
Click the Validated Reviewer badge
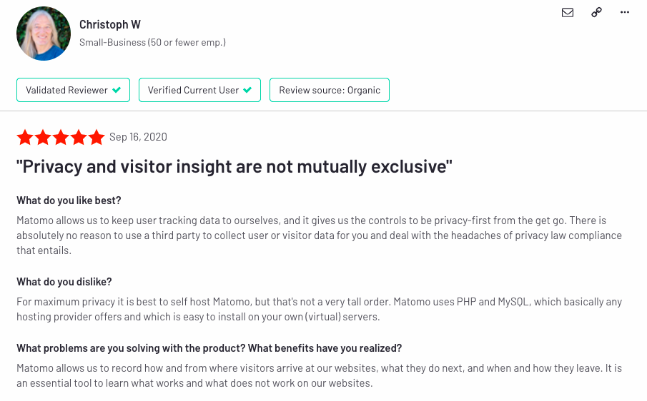[73, 90]
